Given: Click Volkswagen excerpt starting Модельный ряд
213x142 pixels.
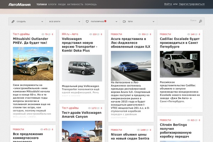Looking at the screenshot, I should pos(81,91).
